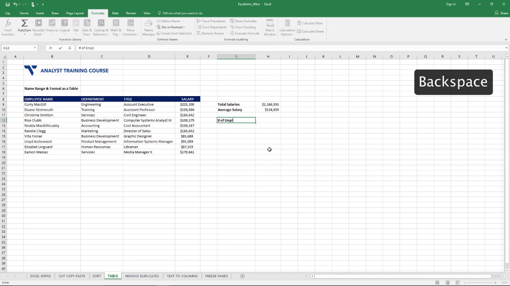Open Lookup & Reference functions

point(101,28)
